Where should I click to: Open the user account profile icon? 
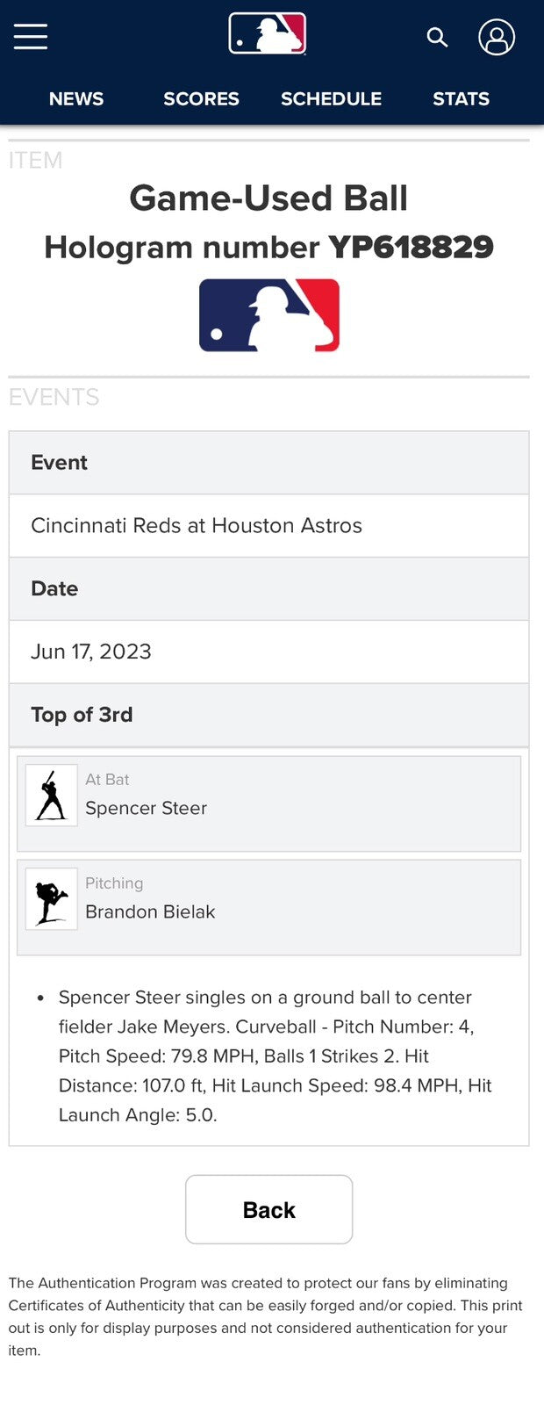tap(497, 37)
